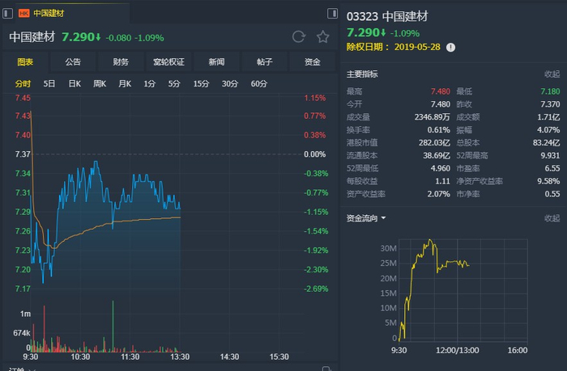Click the yellow 资金流向 line chart
This screenshot has width=567, height=371.
click(x=437, y=263)
